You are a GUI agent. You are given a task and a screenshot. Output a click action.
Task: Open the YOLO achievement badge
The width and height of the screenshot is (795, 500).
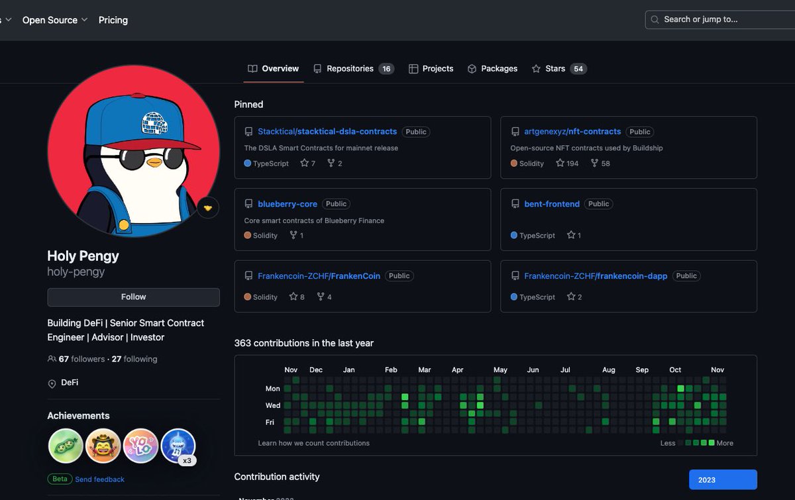[x=140, y=446]
